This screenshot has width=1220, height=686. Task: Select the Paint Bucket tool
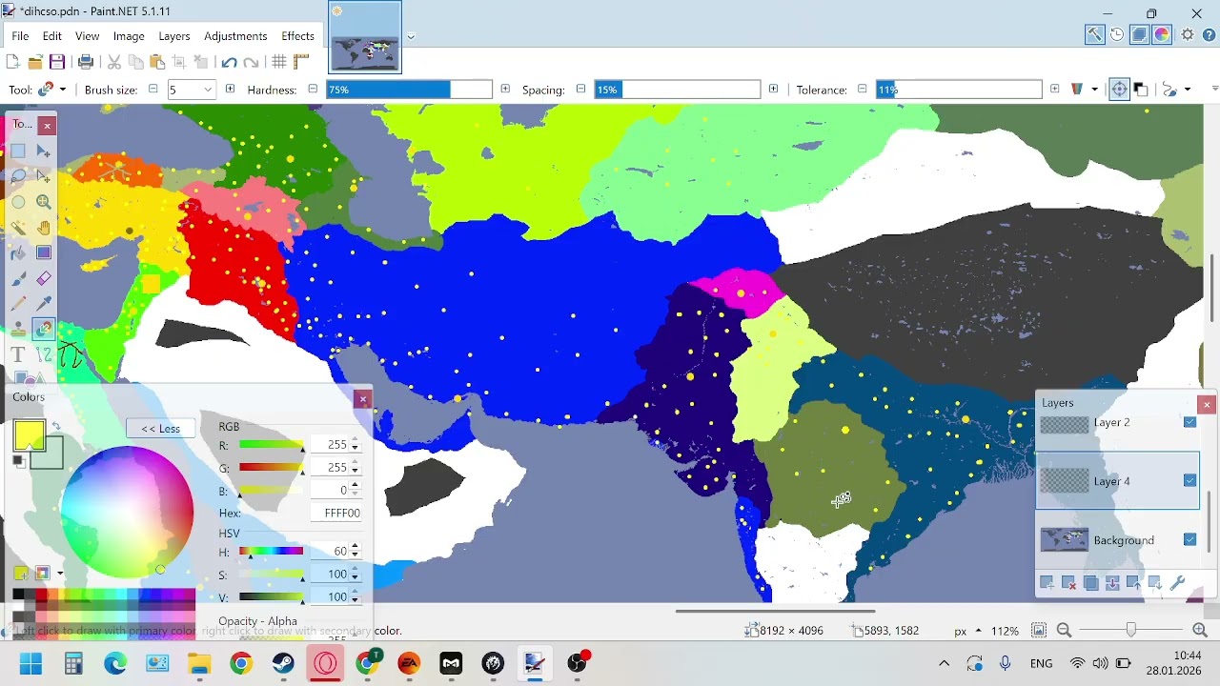18,253
